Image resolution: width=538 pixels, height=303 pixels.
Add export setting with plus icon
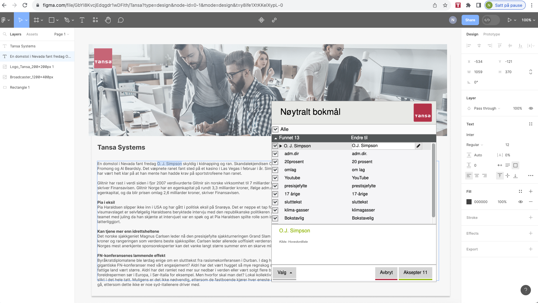tap(531, 249)
